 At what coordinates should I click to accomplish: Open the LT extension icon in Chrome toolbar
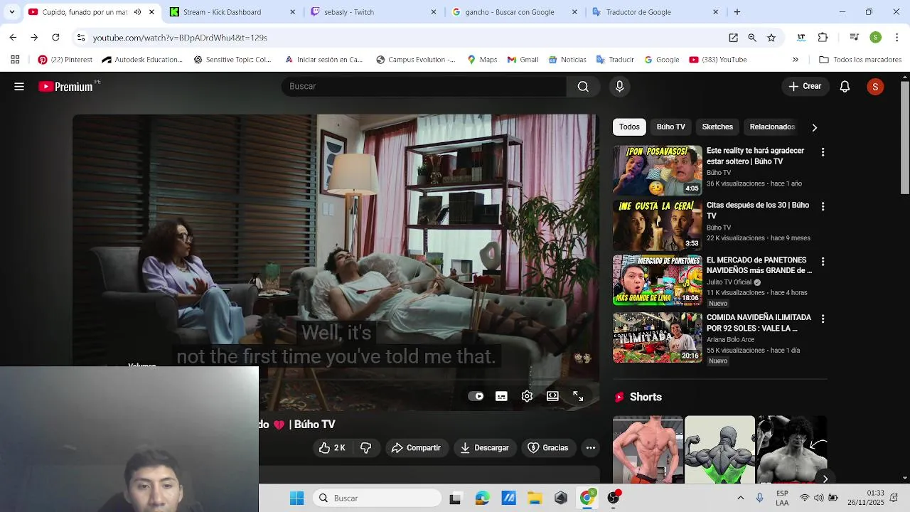pyautogui.click(x=801, y=38)
